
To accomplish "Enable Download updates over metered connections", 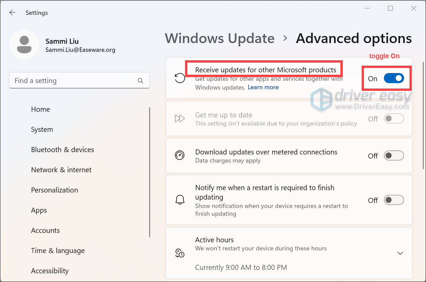I will [394, 155].
